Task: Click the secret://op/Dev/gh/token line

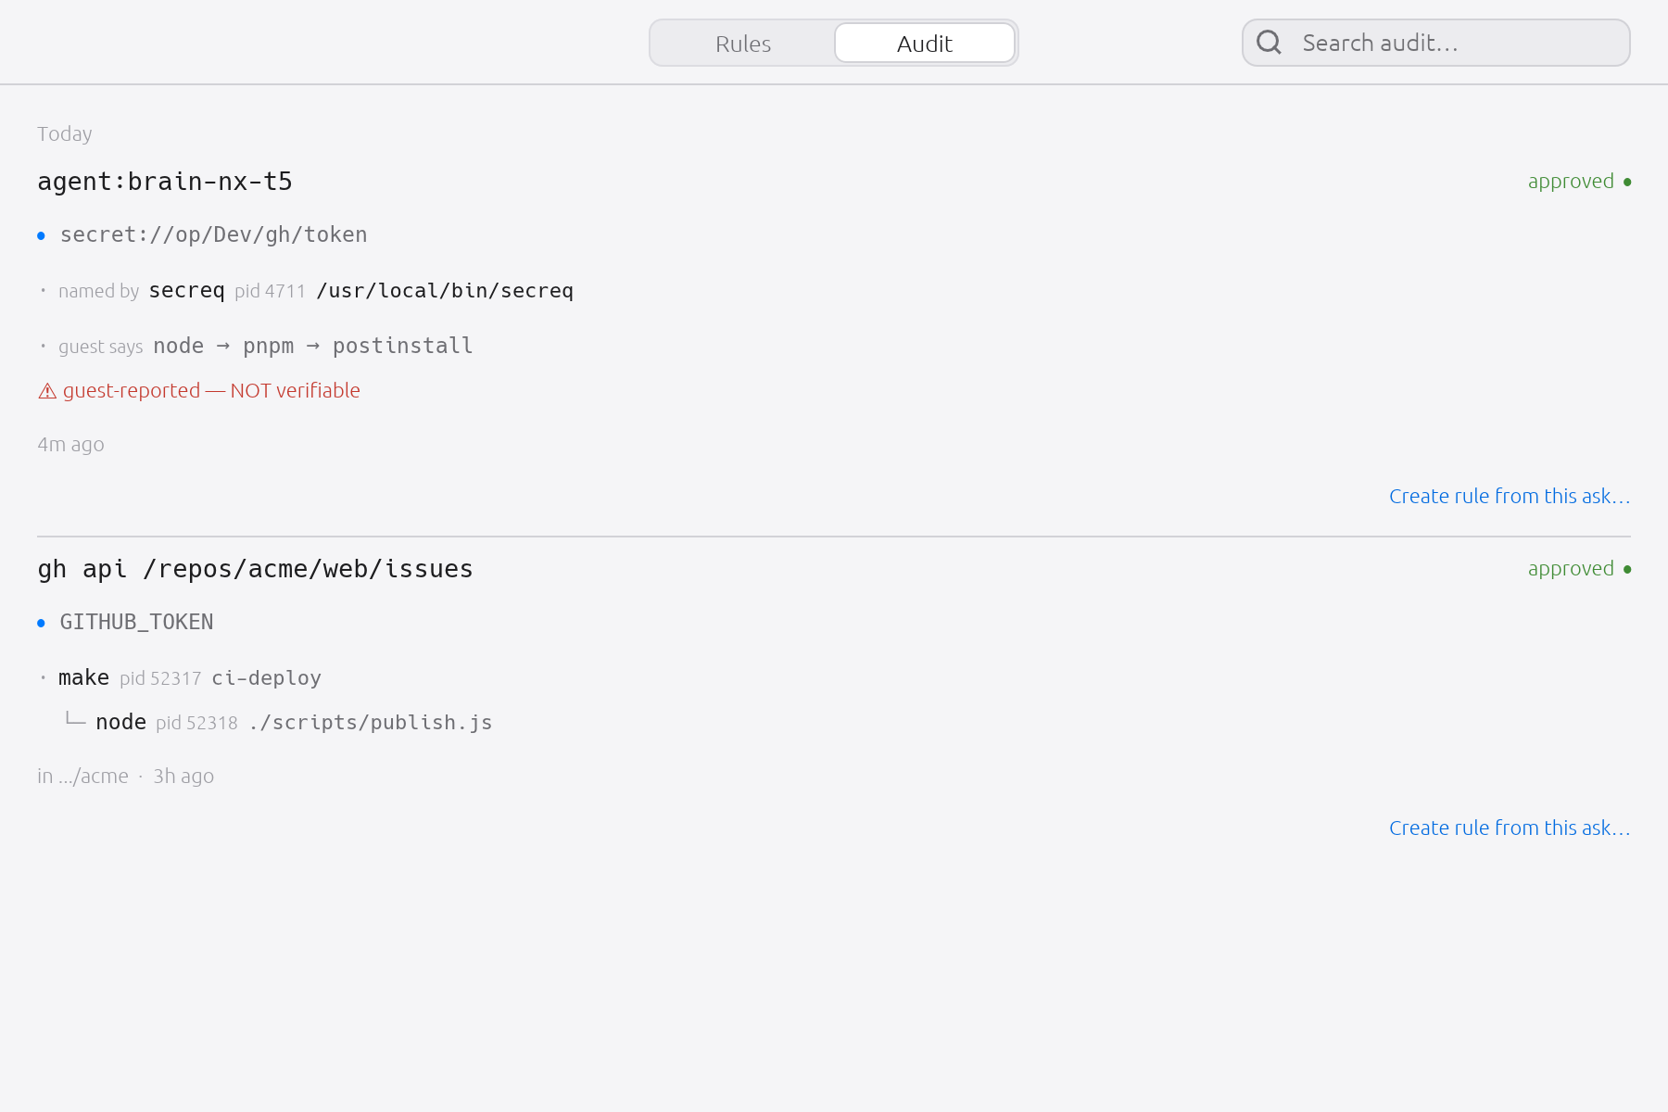Action: pos(213,234)
